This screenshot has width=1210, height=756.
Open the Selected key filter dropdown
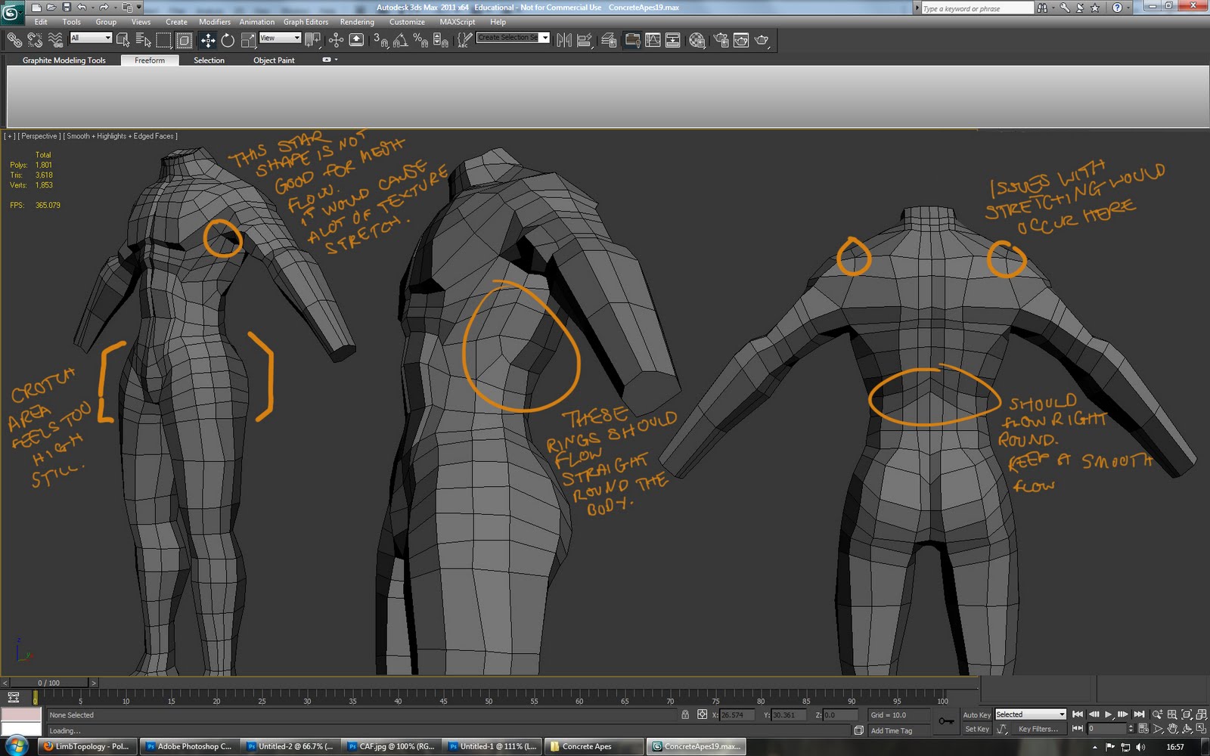pyautogui.click(x=1029, y=714)
